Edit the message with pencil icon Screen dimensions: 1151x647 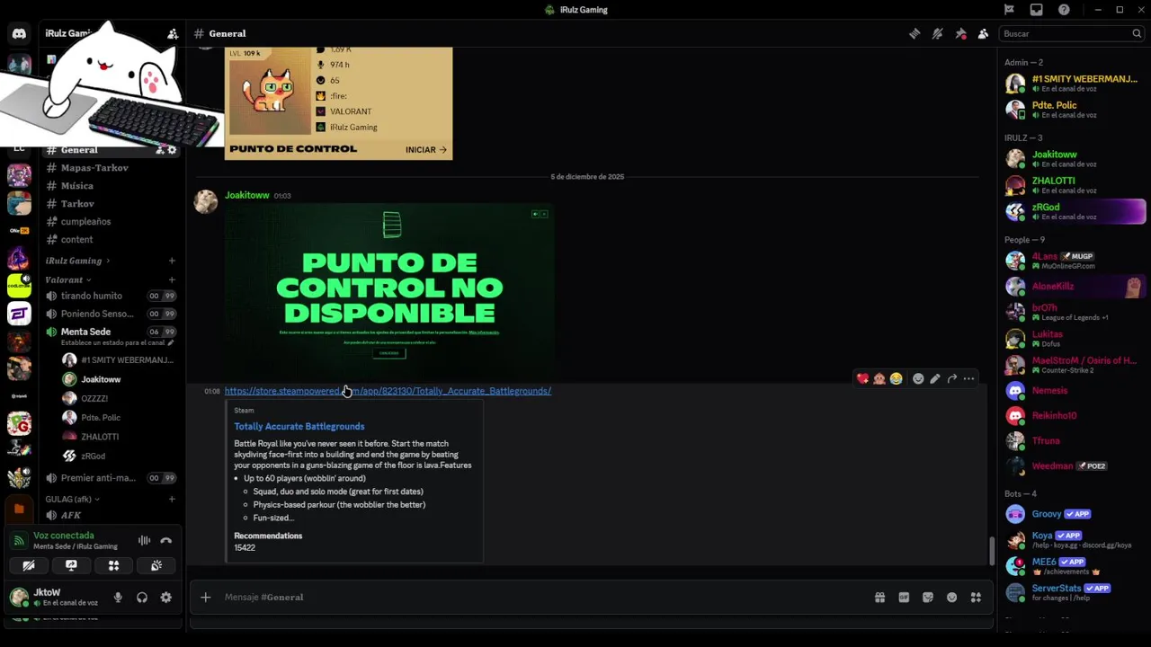(x=935, y=379)
